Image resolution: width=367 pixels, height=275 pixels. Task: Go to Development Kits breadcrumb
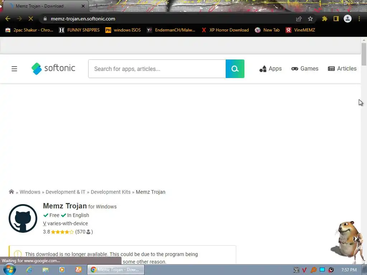(110, 192)
